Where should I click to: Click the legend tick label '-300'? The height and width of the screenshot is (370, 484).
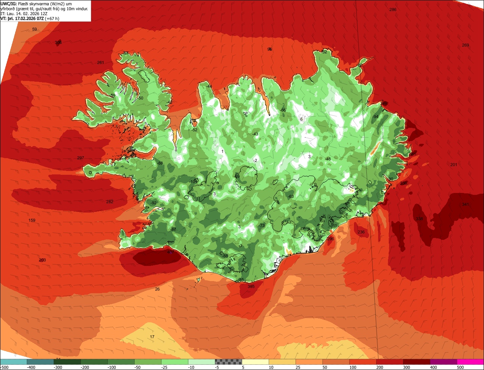58,367
